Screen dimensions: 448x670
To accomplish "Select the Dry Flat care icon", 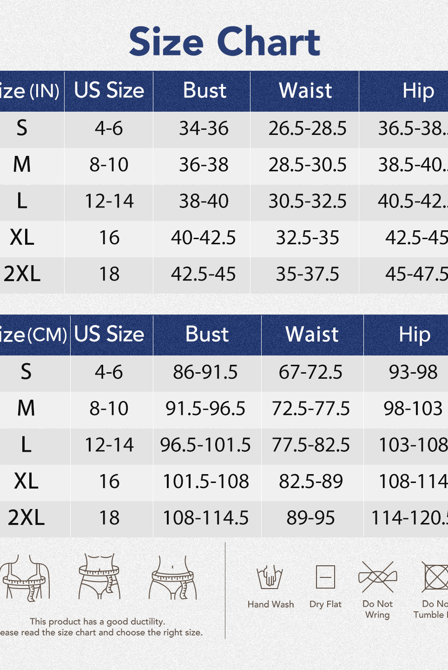I will (325, 577).
